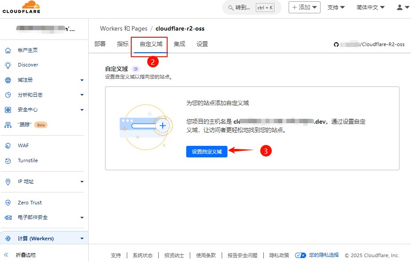This screenshot has height=262, width=411.
Task: Click the Zero Trust icon
Action: (8, 203)
